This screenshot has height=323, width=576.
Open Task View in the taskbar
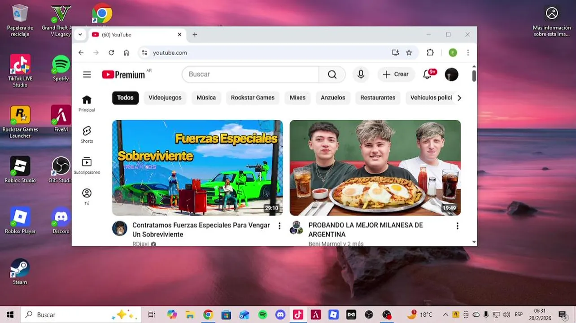[152, 314]
